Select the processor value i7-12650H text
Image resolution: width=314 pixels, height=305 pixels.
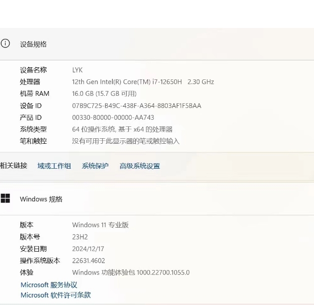pyautogui.click(x=143, y=82)
